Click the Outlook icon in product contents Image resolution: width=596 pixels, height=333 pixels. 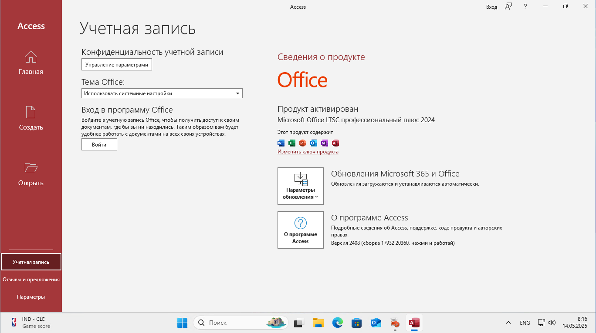click(314, 143)
